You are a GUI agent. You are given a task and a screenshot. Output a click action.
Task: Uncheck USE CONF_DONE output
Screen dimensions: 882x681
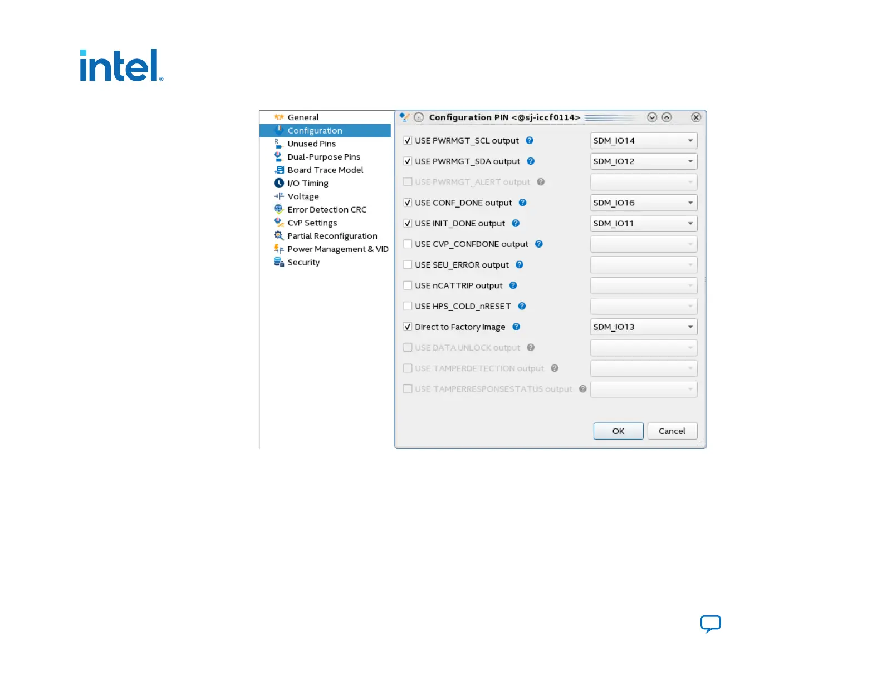[x=408, y=203]
